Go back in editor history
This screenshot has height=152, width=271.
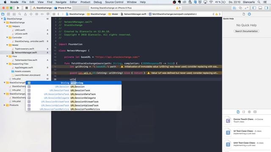58,14
